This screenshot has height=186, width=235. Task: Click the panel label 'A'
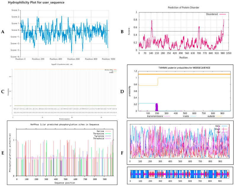3,32
